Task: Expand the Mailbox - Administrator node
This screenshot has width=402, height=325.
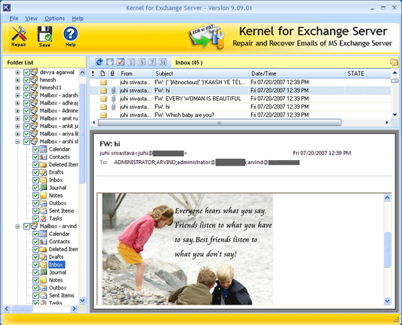Action: (18, 111)
